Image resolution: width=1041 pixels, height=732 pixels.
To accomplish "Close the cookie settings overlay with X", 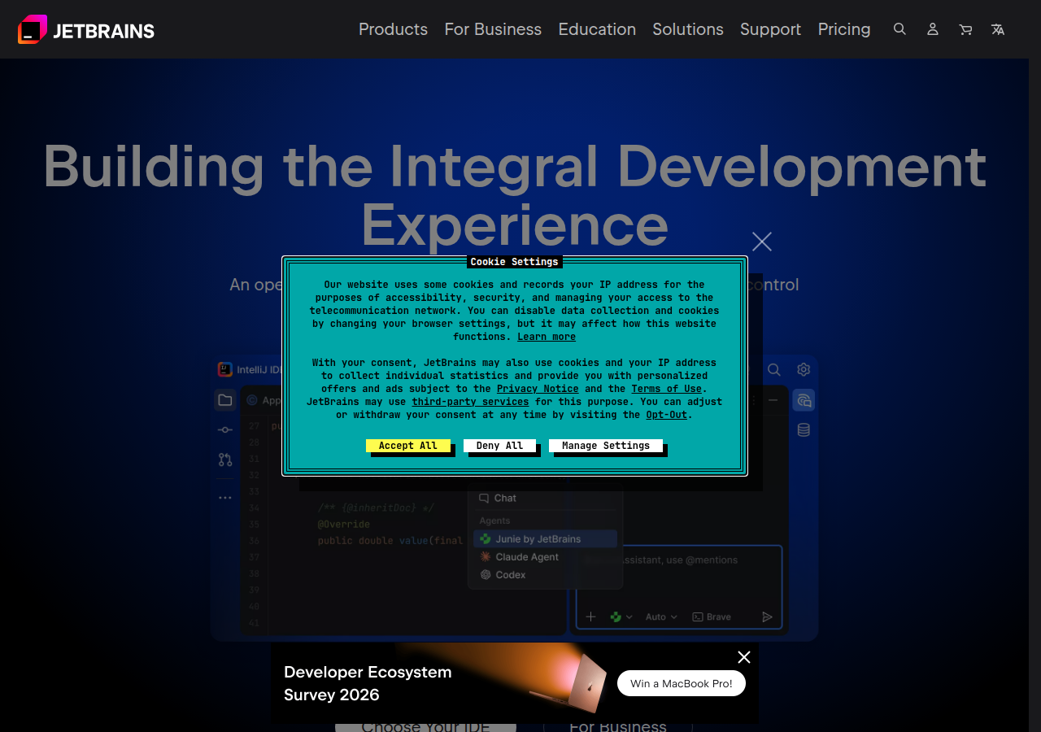I will click(x=762, y=242).
